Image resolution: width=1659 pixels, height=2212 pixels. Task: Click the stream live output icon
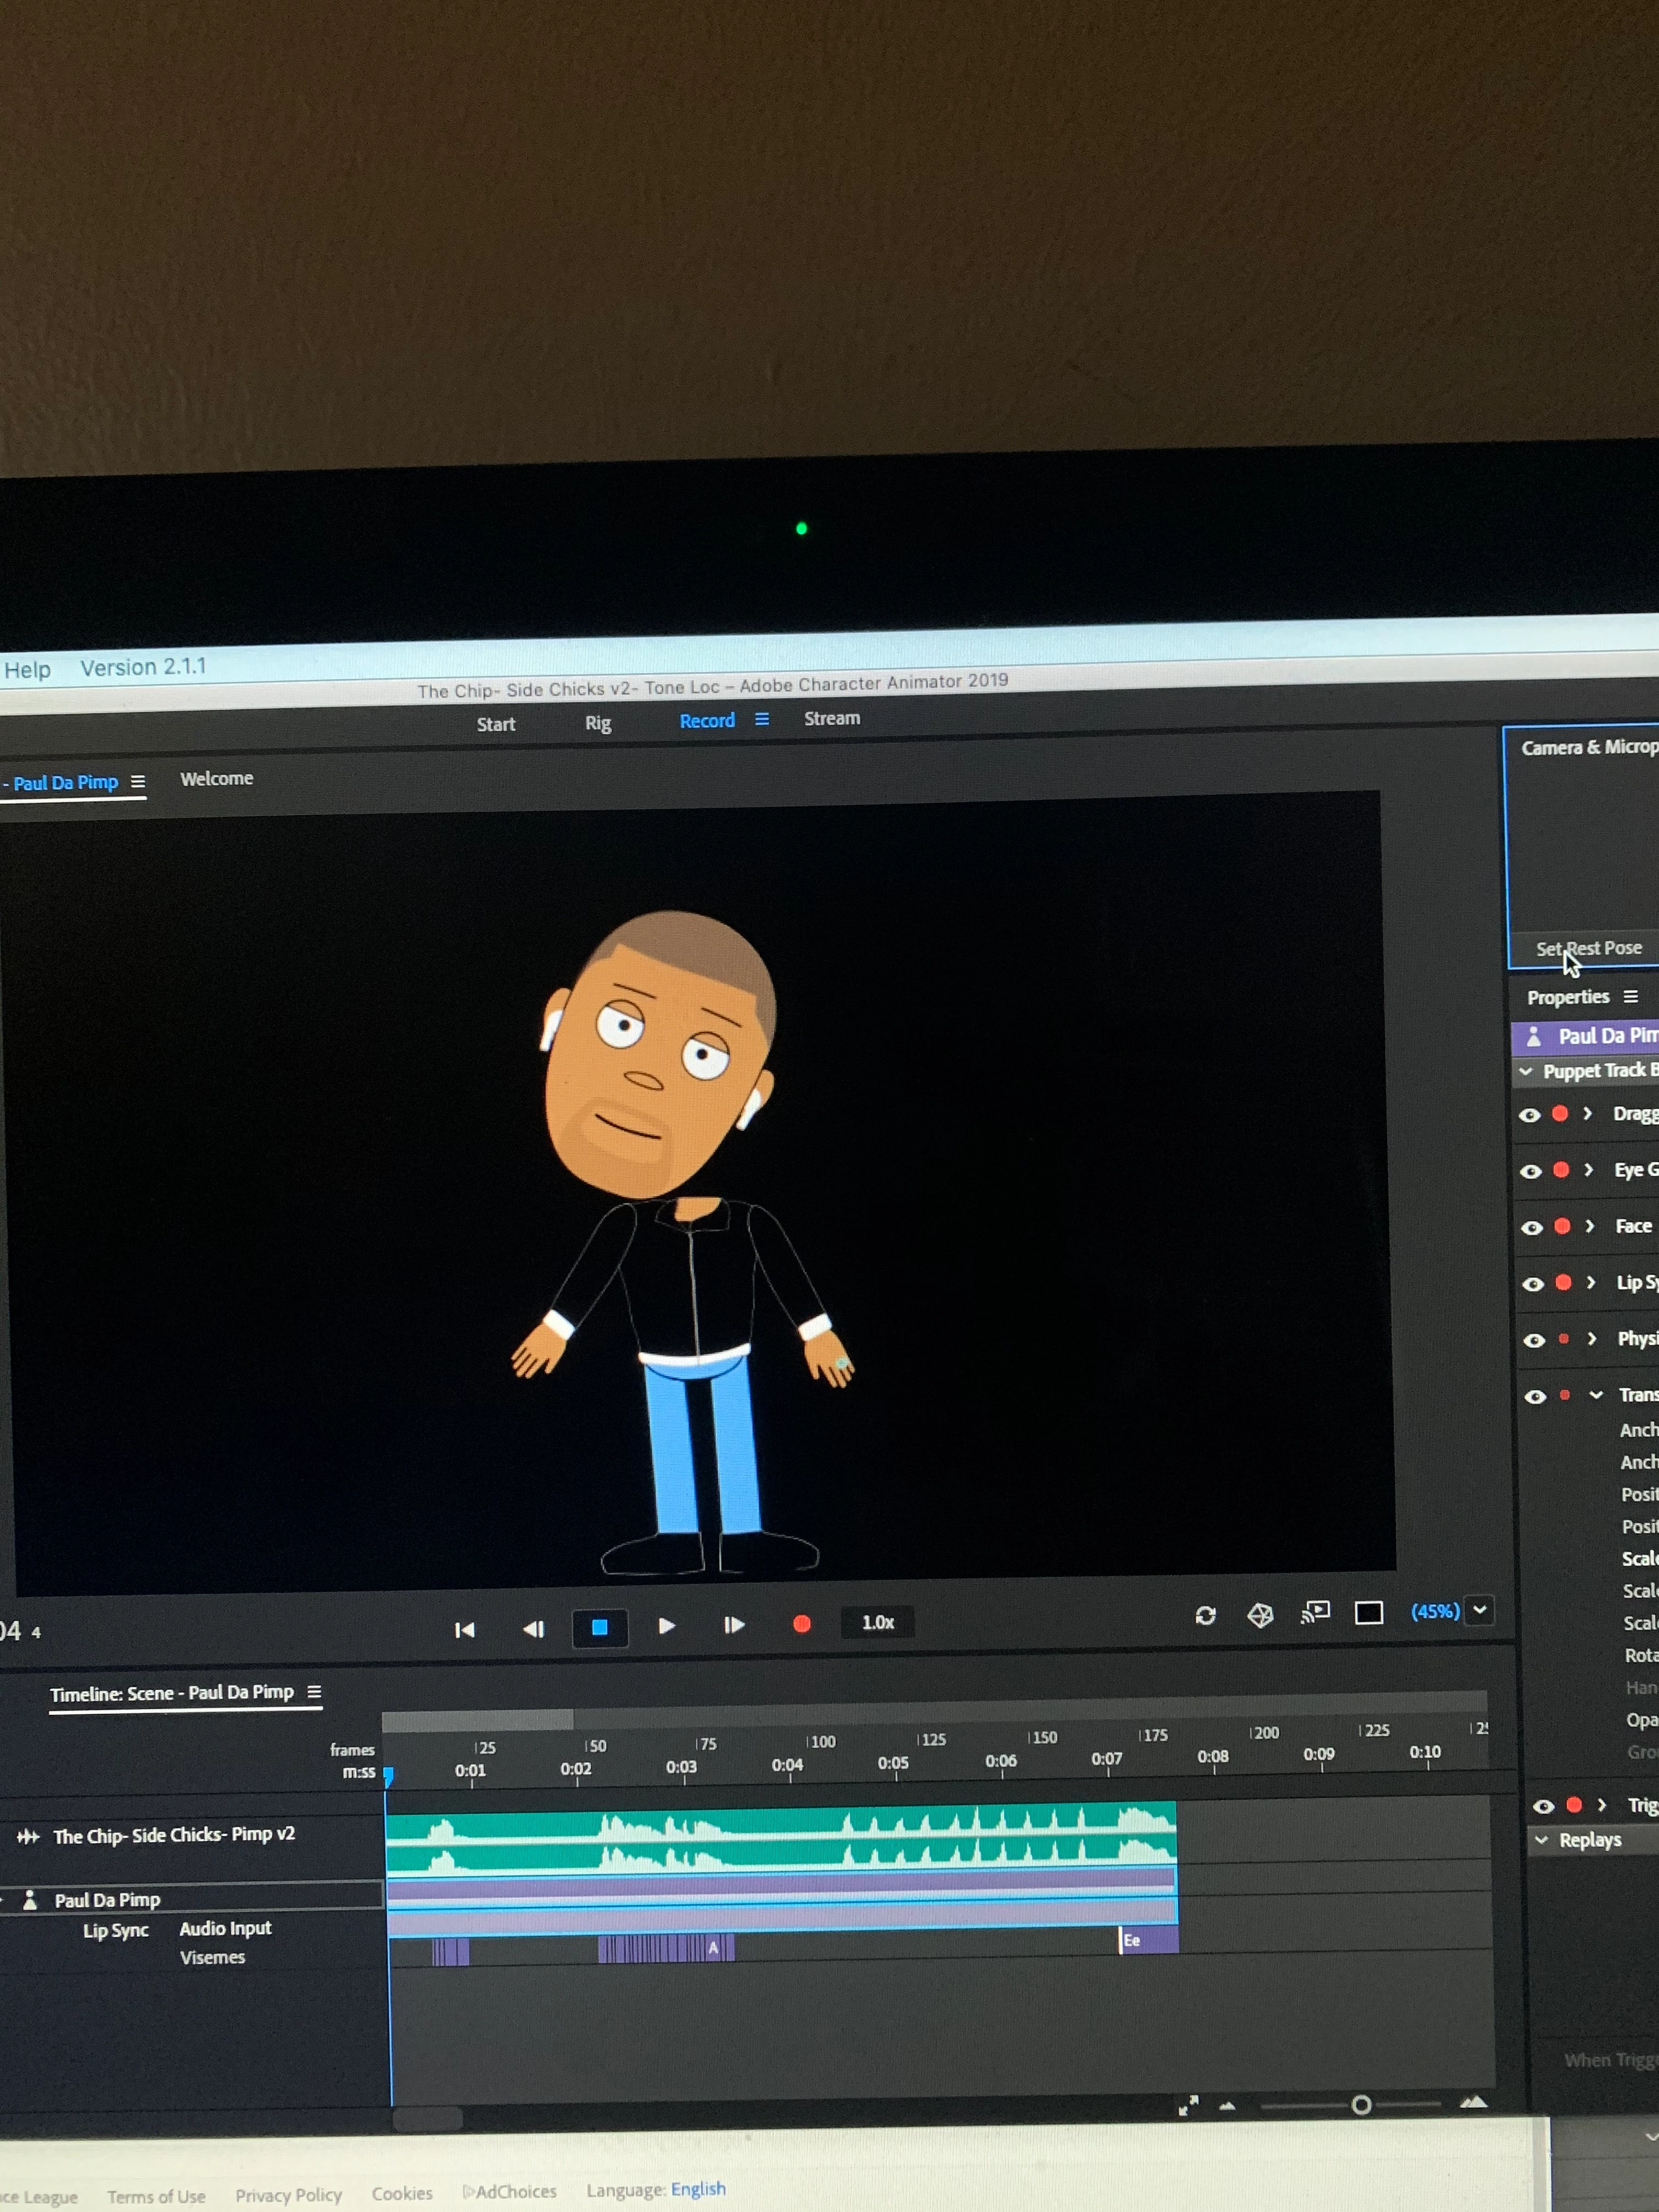point(1315,1612)
